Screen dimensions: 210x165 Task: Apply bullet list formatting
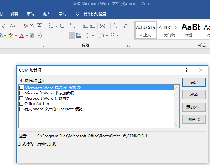click(51, 26)
